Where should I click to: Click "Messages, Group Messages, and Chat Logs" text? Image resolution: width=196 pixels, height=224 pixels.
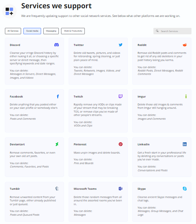[x=160, y=213]
